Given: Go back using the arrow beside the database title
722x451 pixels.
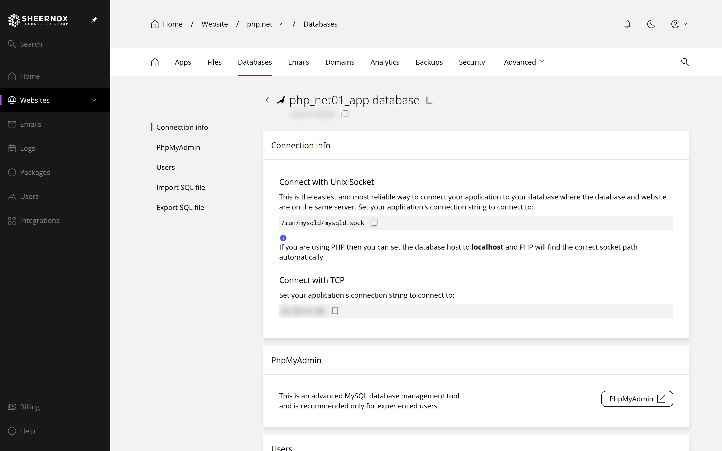Looking at the screenshot, I should tap(267, 100).
